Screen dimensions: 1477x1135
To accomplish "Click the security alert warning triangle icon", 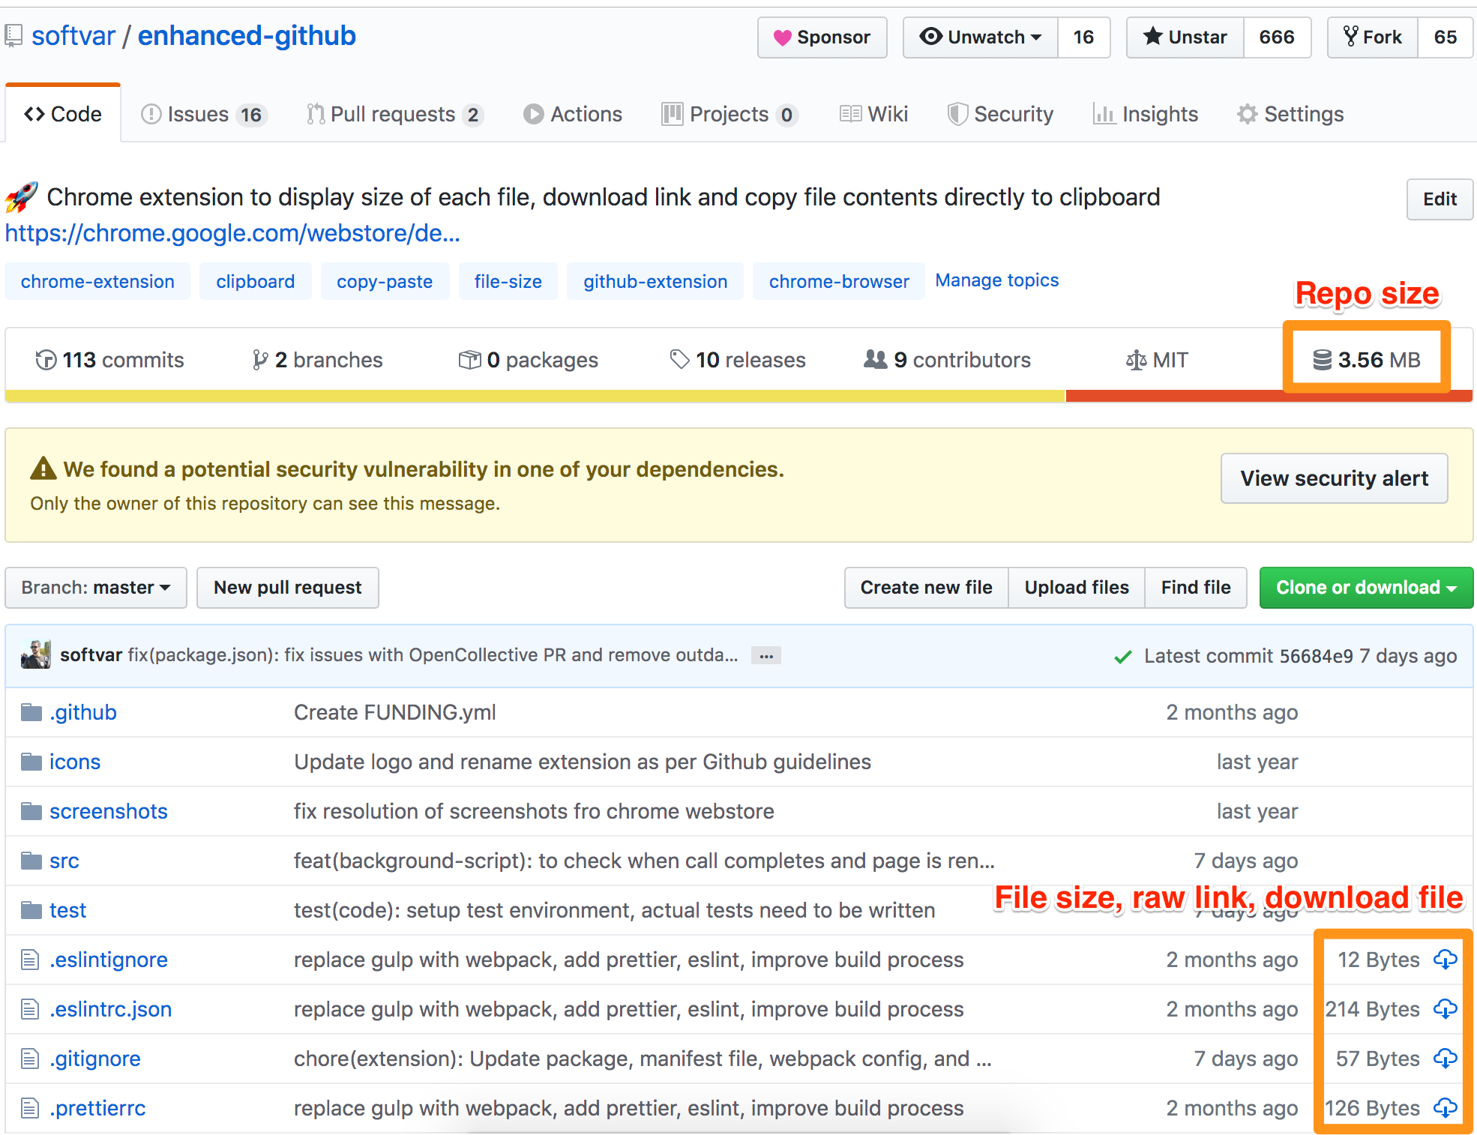I will 43,469.
